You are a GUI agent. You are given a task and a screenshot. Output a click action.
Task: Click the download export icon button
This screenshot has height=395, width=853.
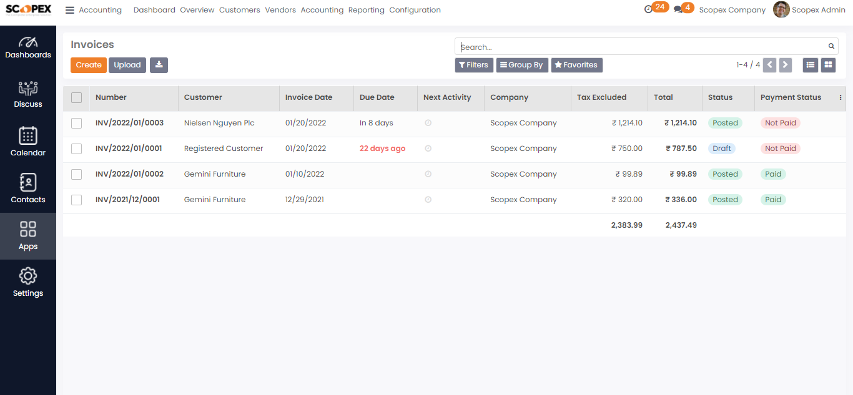click(159, 65)
